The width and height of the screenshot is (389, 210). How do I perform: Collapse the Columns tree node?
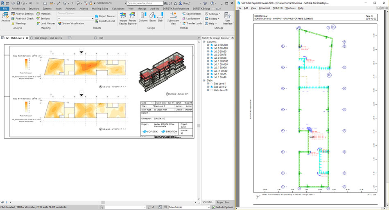204,42
